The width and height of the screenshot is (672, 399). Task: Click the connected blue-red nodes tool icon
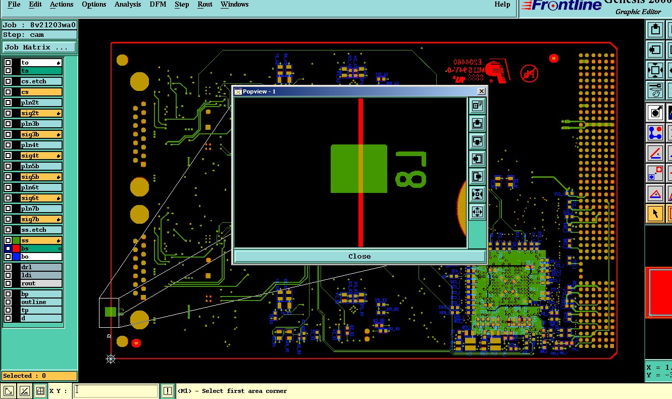(655, 133)
